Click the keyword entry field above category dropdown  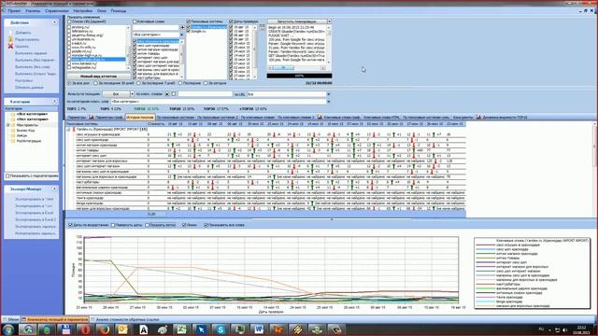coord(156,27)
